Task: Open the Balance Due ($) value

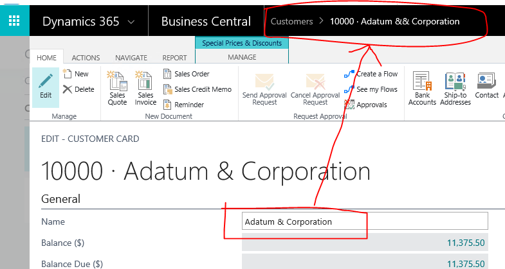Action: pos(466,264)
